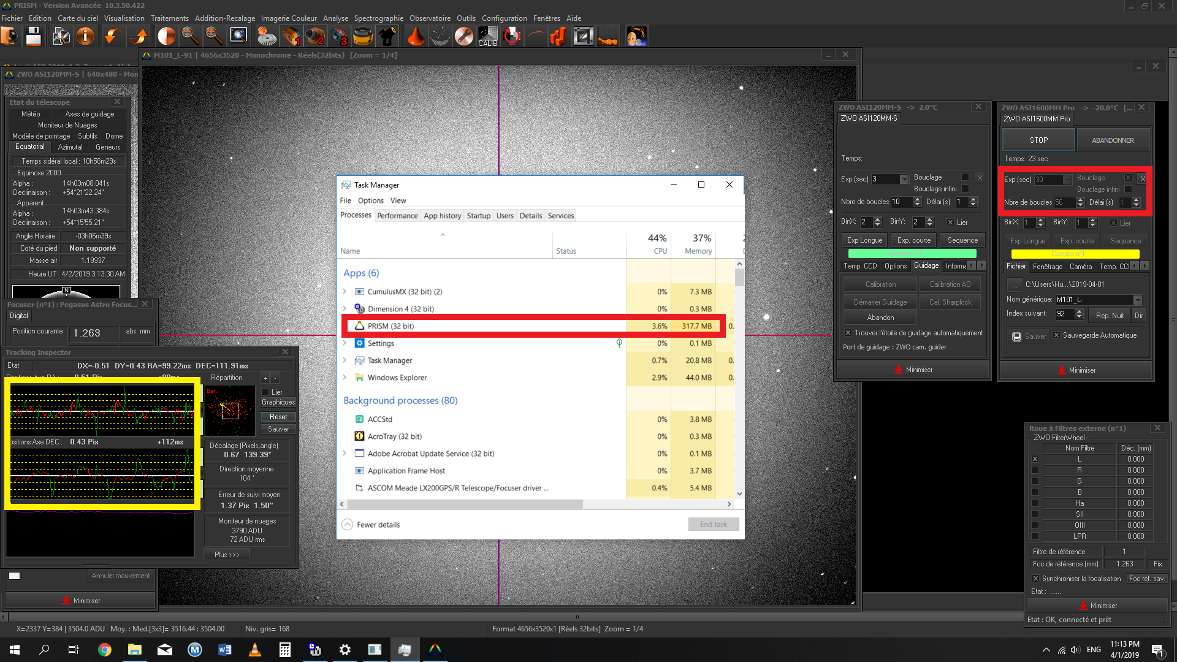Click the zoom out magnifier icon
Image resolution: width=1177 pixels, height=662 pixels.
click(190, 36)
